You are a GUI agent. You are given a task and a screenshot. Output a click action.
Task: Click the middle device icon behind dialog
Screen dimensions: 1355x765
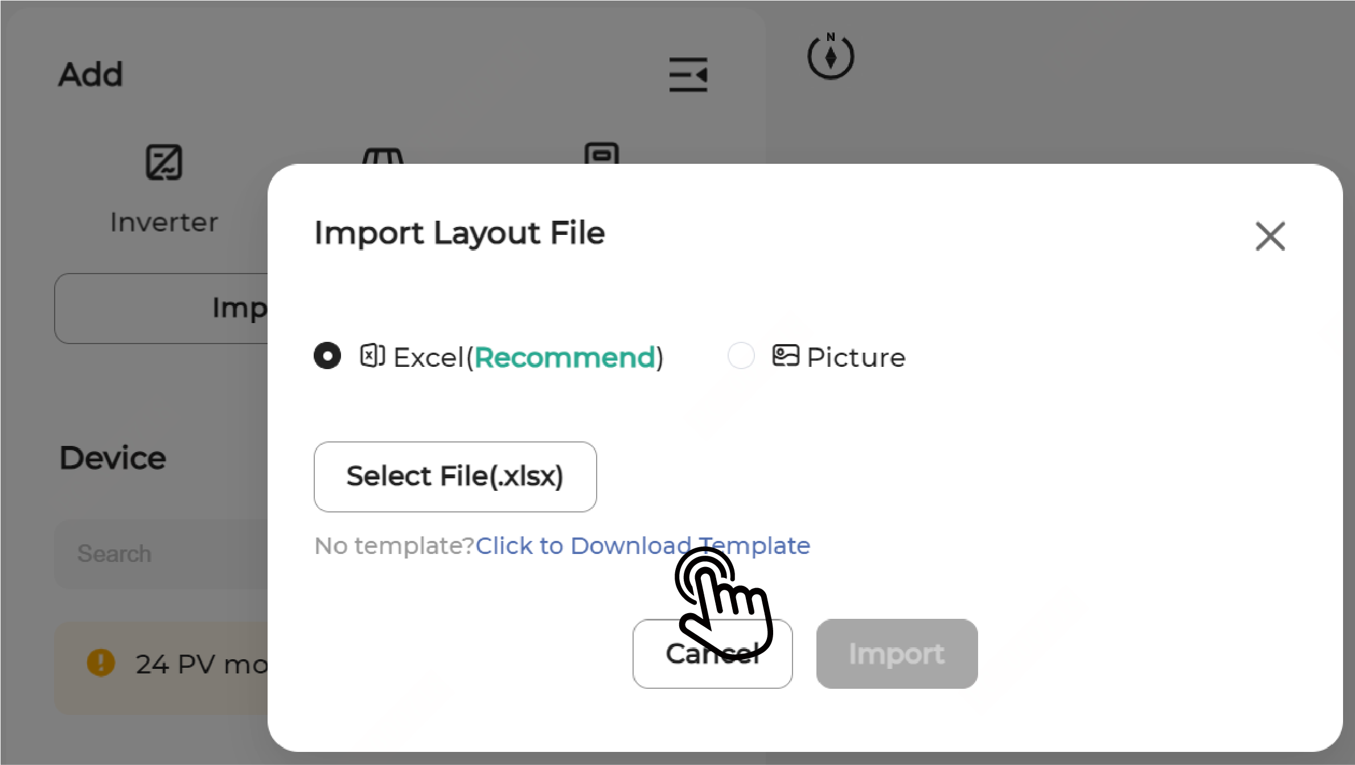click(383, 155)
